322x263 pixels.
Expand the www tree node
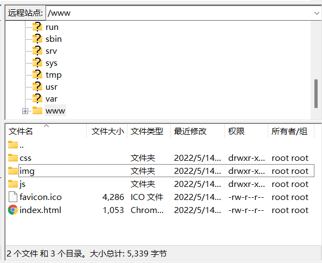(x=25, y=111)
